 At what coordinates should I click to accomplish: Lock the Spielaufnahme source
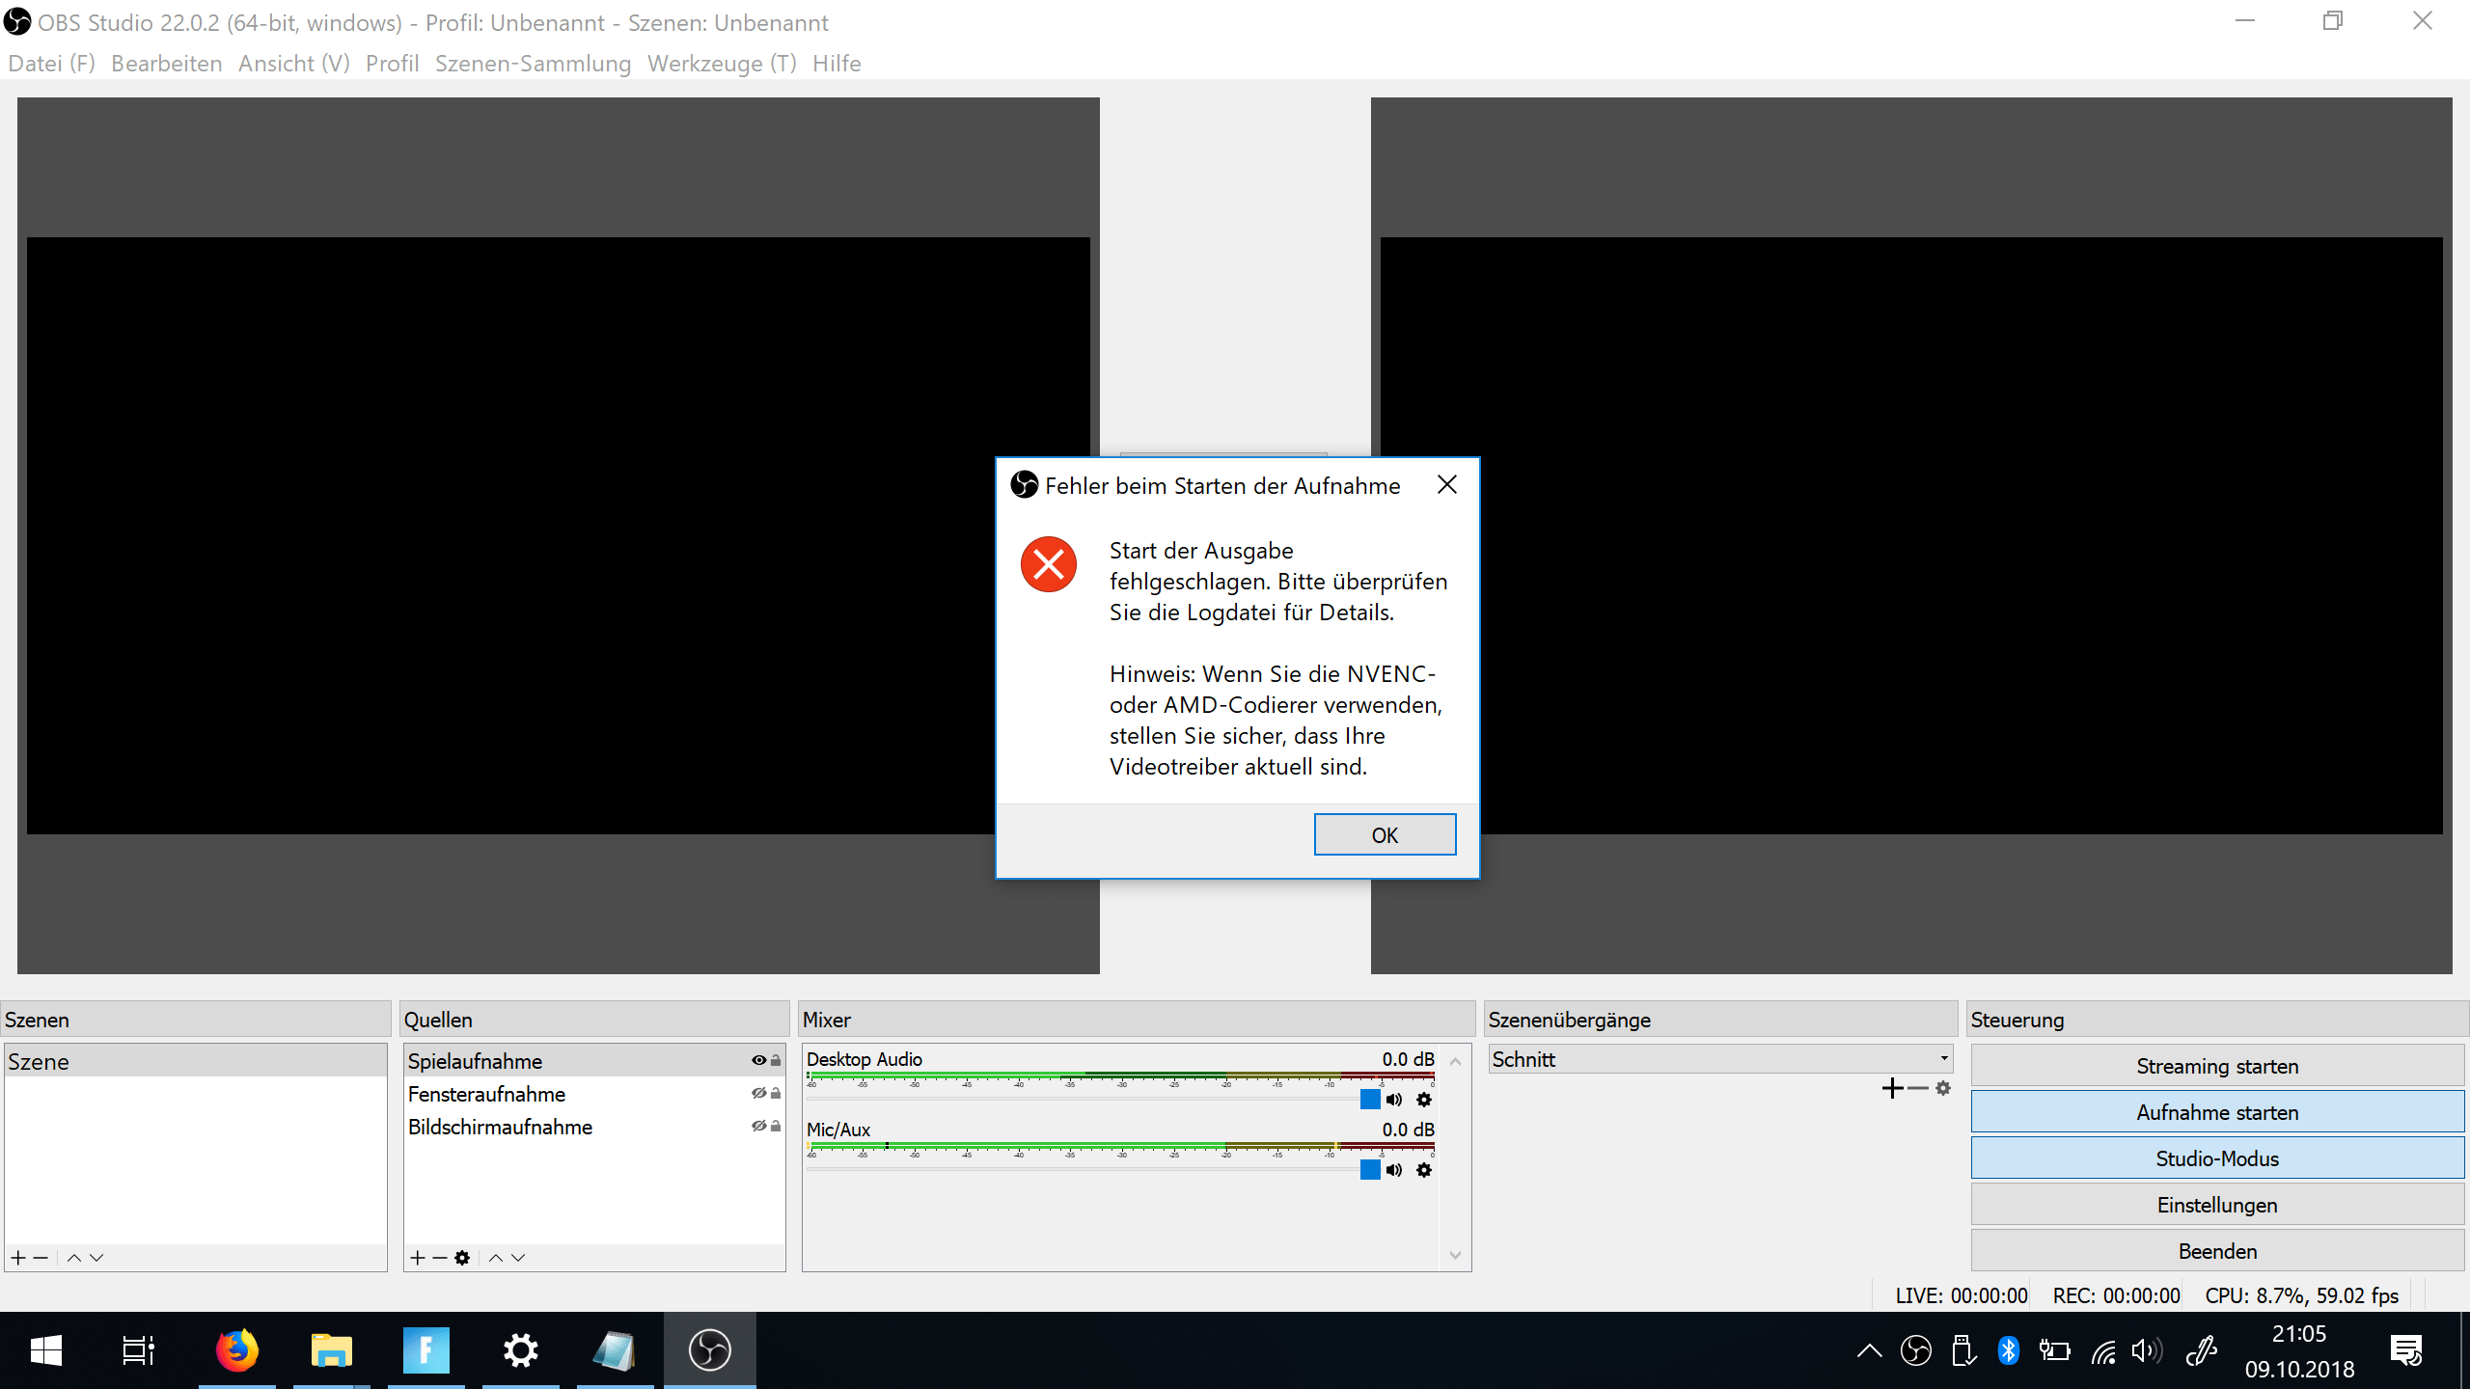775,1060
